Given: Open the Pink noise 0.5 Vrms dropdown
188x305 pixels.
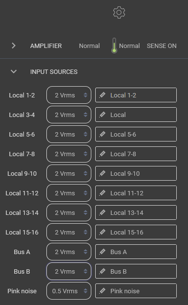Looking at the screenshot, I should 69,291.
